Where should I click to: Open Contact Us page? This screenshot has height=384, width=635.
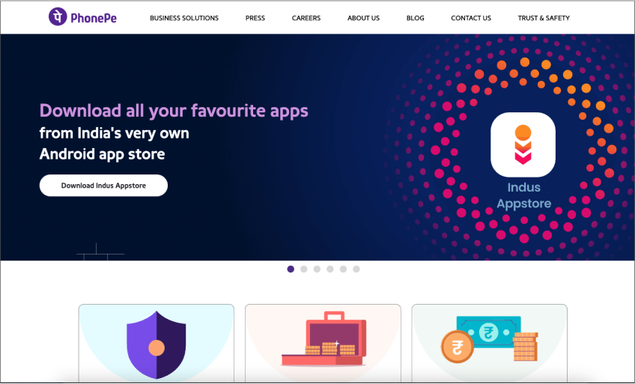click(x=471, y=18)
